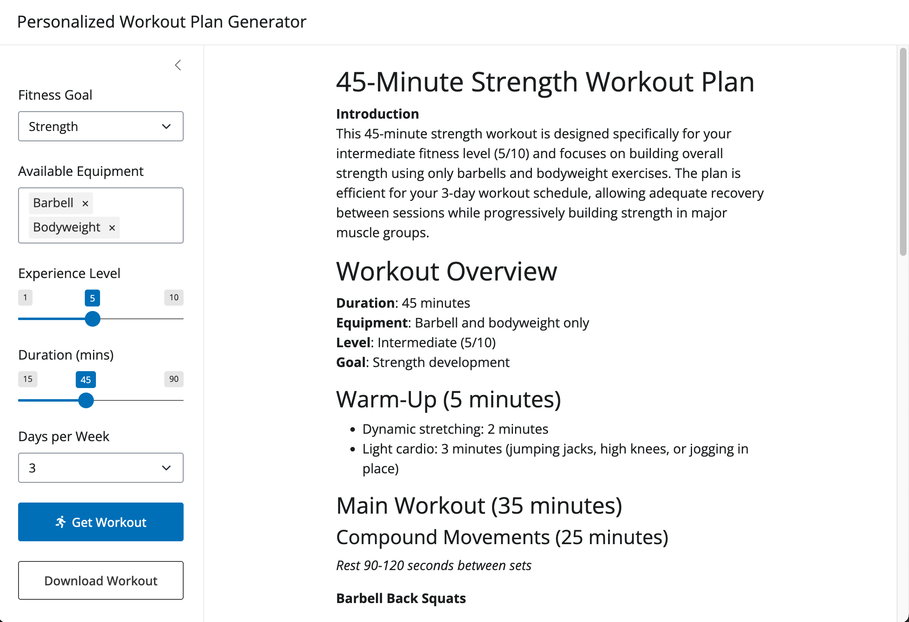Screen dimensions: 909x622
Task: Click the Fitness Goal dropdown arrow
Action: click(166, 126)
